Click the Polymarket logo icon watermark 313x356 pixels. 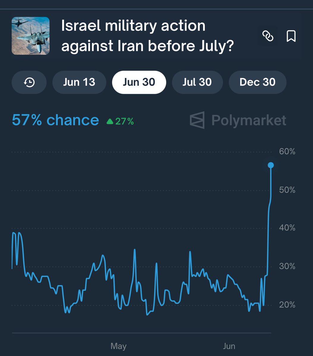(x=197, y=120)
